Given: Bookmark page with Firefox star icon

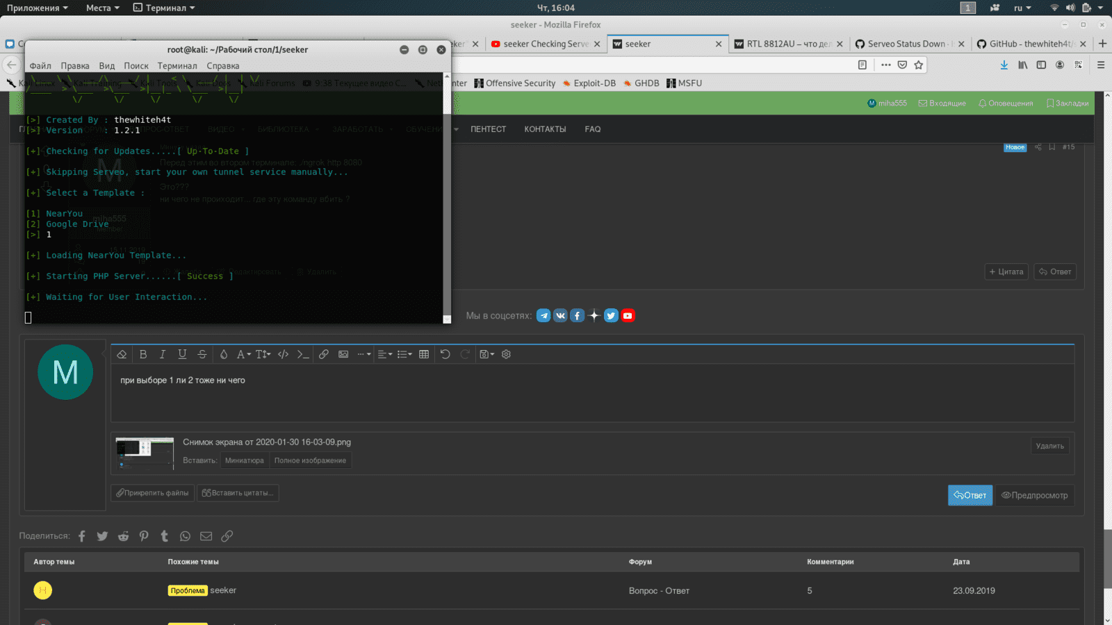Looking at the screenshot, I should [x=919, y=65].
